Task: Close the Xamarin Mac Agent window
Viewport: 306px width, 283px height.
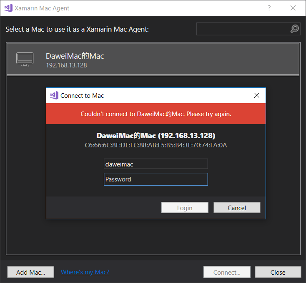Action: pos(293,8)
